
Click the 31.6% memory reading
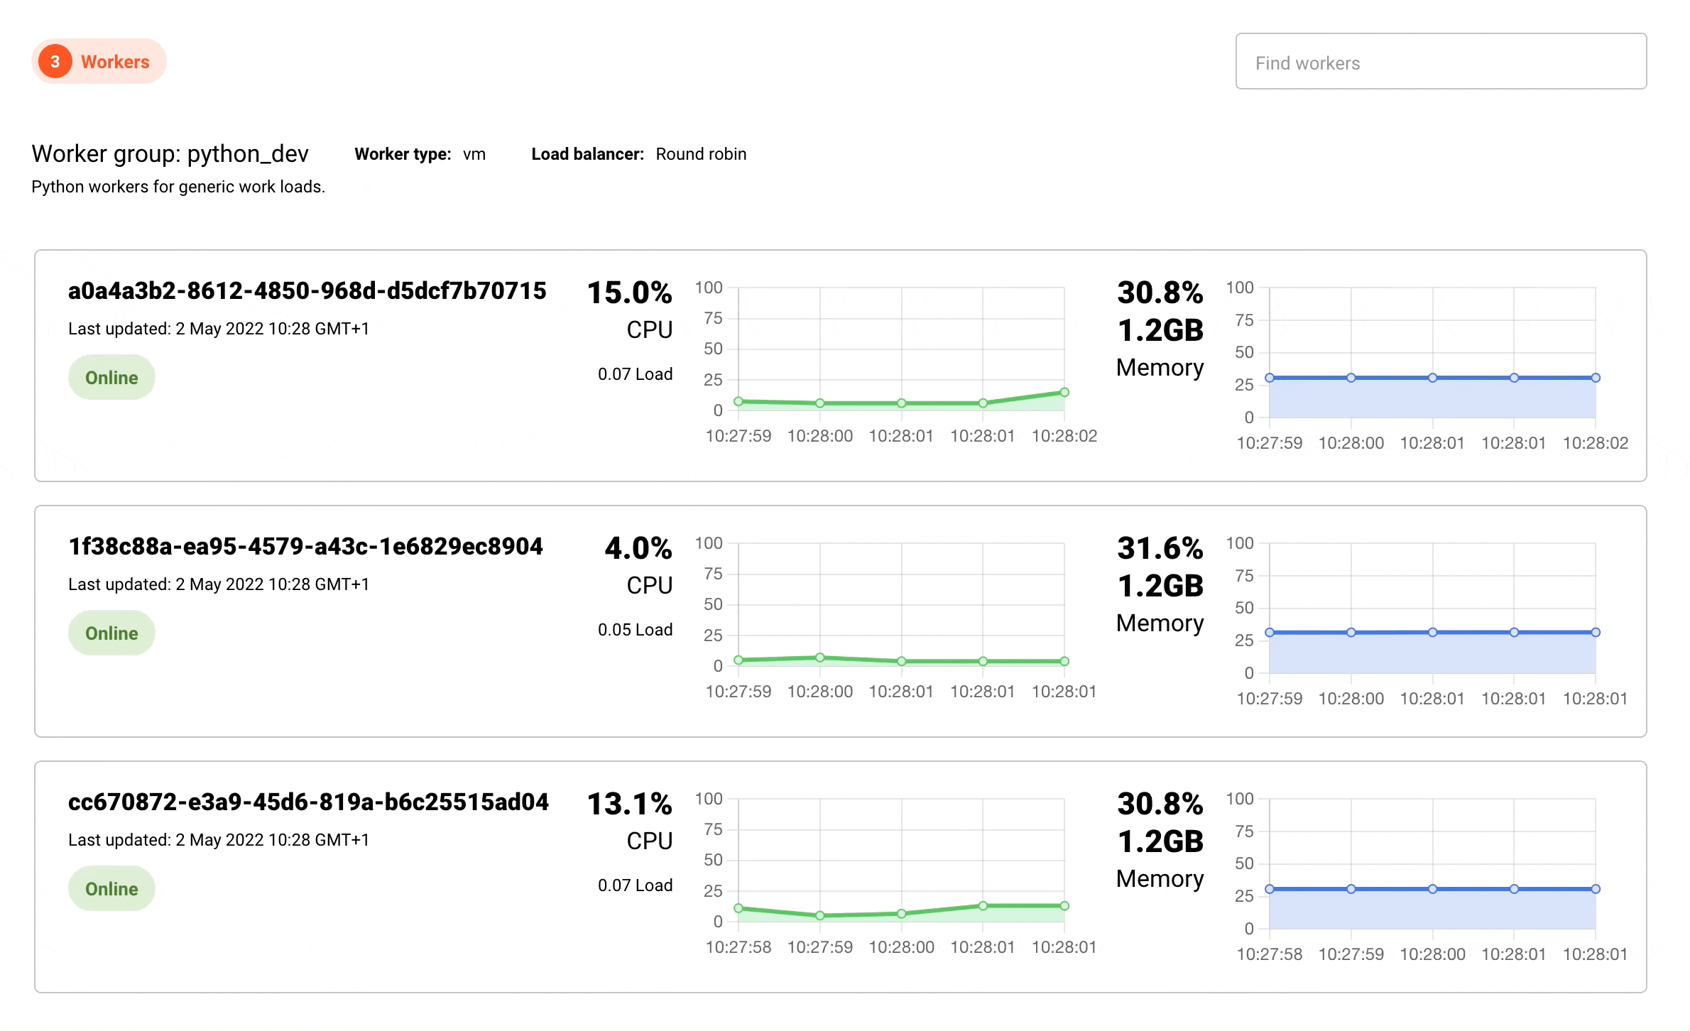click(1160, 548)
